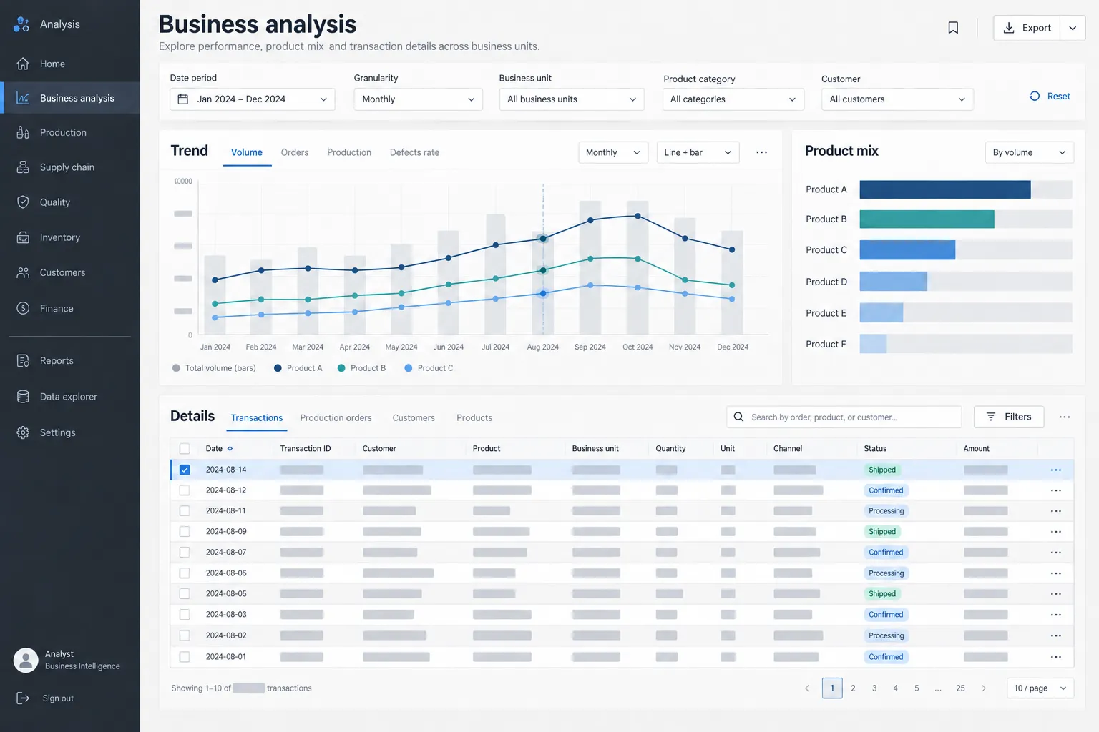The image size is (1099, 732).
Task: Open Quality shield icon in sidebar
Action: tap(23, 202)
